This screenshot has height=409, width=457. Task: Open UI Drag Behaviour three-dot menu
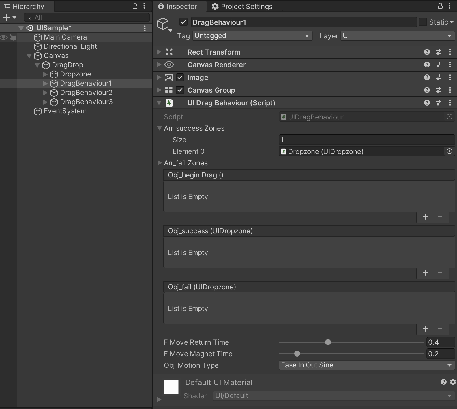[450, 103]
